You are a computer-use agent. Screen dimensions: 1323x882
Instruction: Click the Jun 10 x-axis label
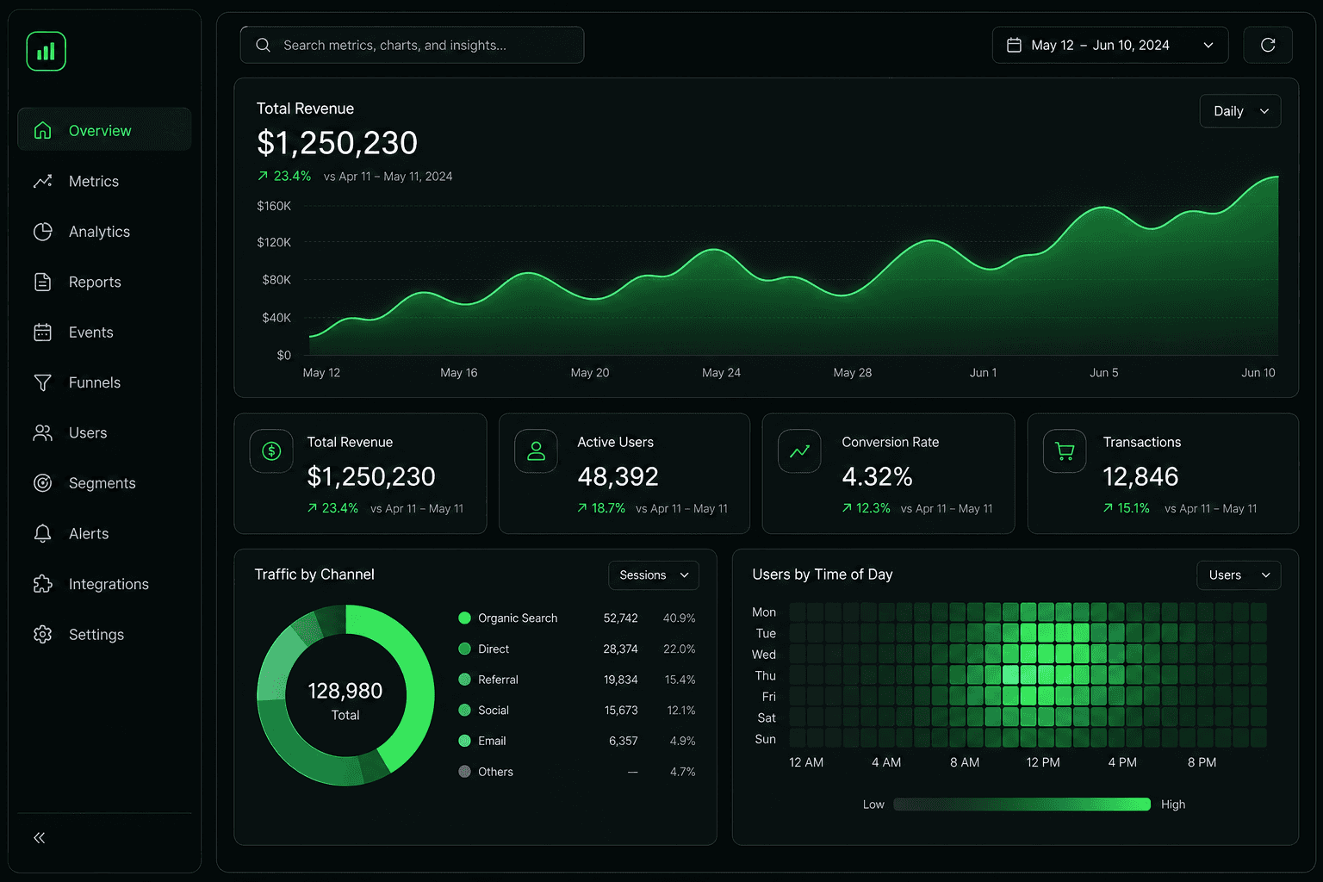tap(1258, 373)
